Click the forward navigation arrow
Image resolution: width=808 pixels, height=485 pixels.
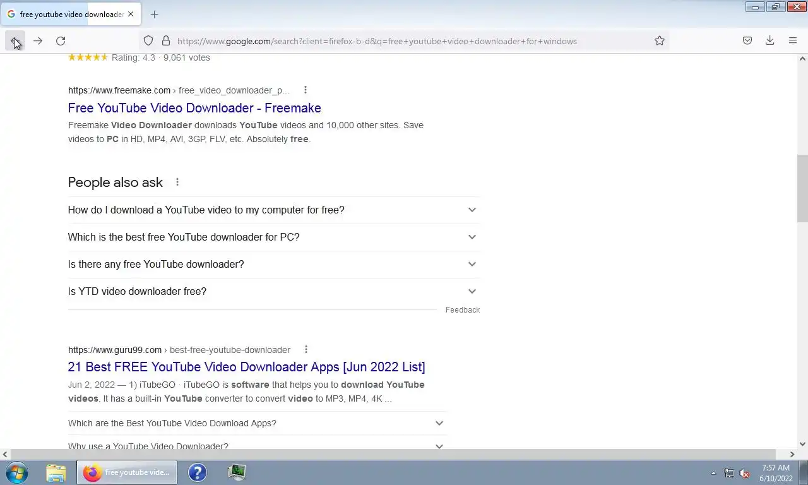coord(38,41)
